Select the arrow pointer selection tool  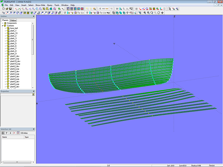pyautogui.click(x=170, y=9)
